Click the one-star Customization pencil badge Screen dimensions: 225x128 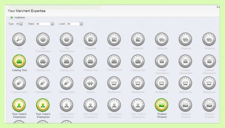click(19, 83)
